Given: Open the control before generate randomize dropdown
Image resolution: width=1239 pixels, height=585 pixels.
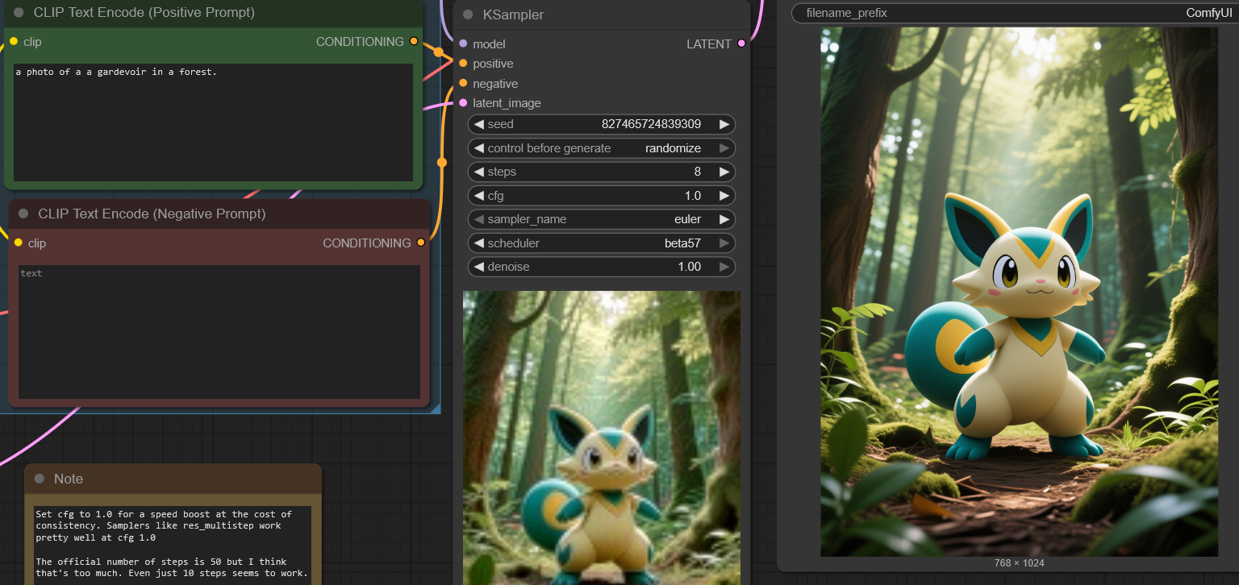Looking at the screenshot, I should point(602,148).
